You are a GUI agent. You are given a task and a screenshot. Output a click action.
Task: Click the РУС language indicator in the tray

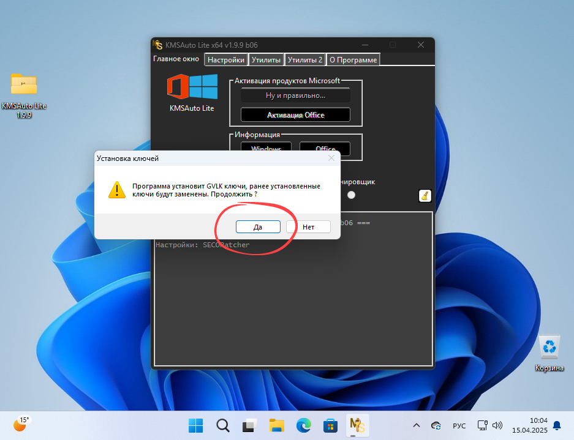click(x=459, y=425)
